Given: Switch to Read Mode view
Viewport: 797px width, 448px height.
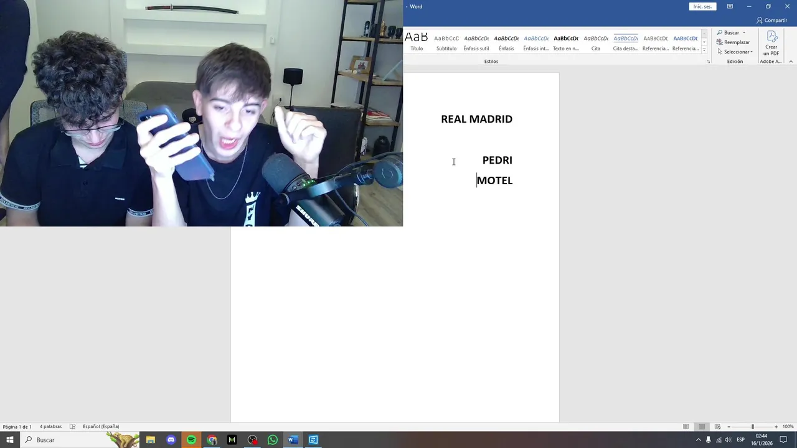Looking at the screenshot, I should pyautogui.click(x=686, y=427).
